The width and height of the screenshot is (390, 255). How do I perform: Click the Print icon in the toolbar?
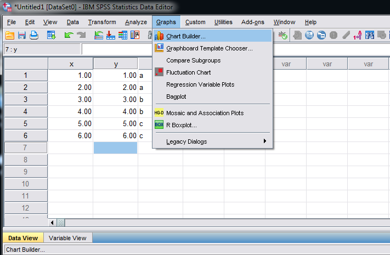[34, 35]
